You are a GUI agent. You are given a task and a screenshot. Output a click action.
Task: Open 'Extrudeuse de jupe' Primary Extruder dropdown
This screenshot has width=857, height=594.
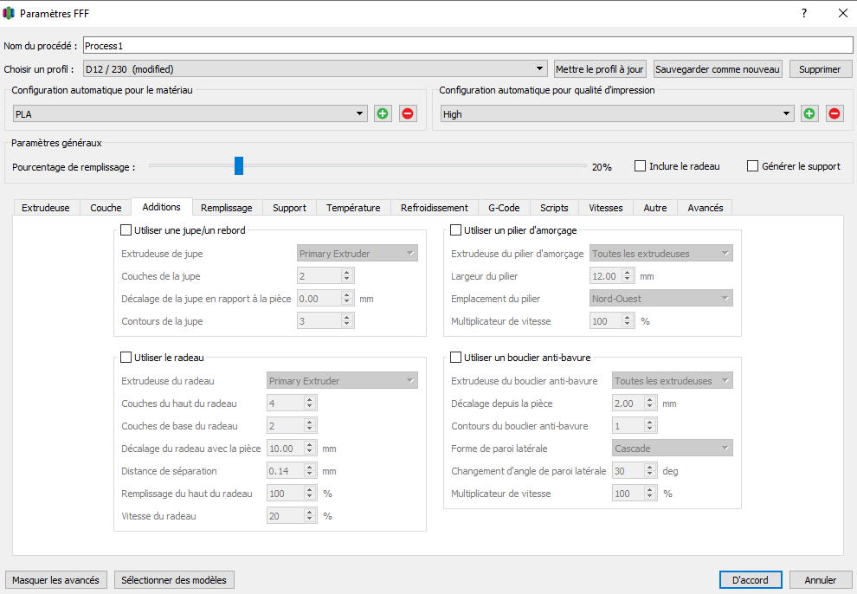click(x=358, y=254)
